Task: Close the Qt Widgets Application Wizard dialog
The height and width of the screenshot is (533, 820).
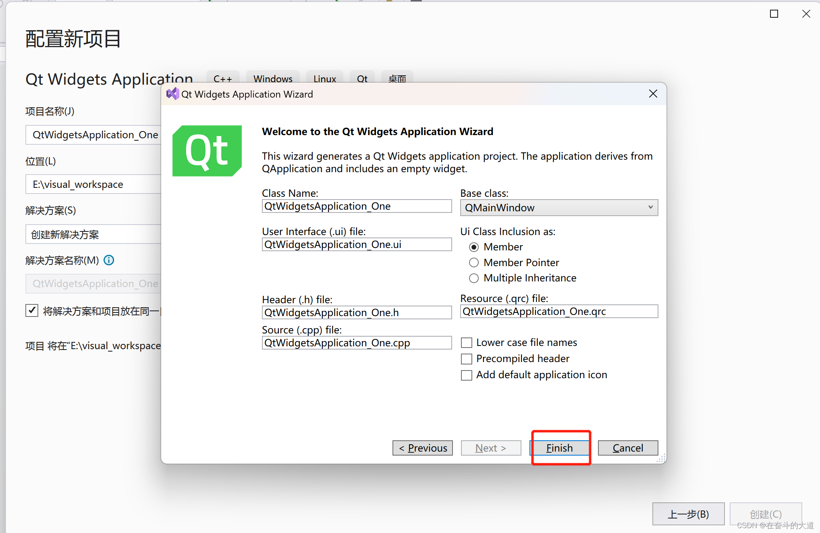Action: point(653,94)
